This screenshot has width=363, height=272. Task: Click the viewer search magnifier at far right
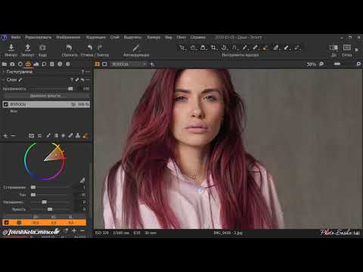pyautogui.click(x=358, y=64)
